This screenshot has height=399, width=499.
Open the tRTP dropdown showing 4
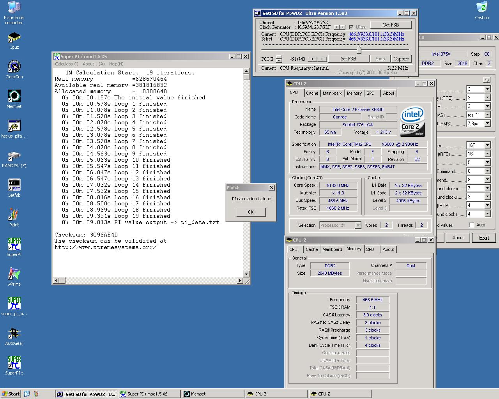pyautogui.click(x=487, y=205)
